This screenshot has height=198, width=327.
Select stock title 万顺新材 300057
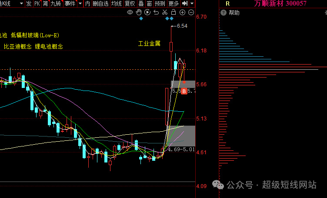(x=280, y=3)
